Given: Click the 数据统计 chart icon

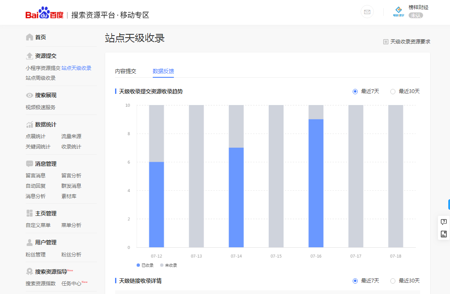Looking at the screenshot, I should (29, 124).
